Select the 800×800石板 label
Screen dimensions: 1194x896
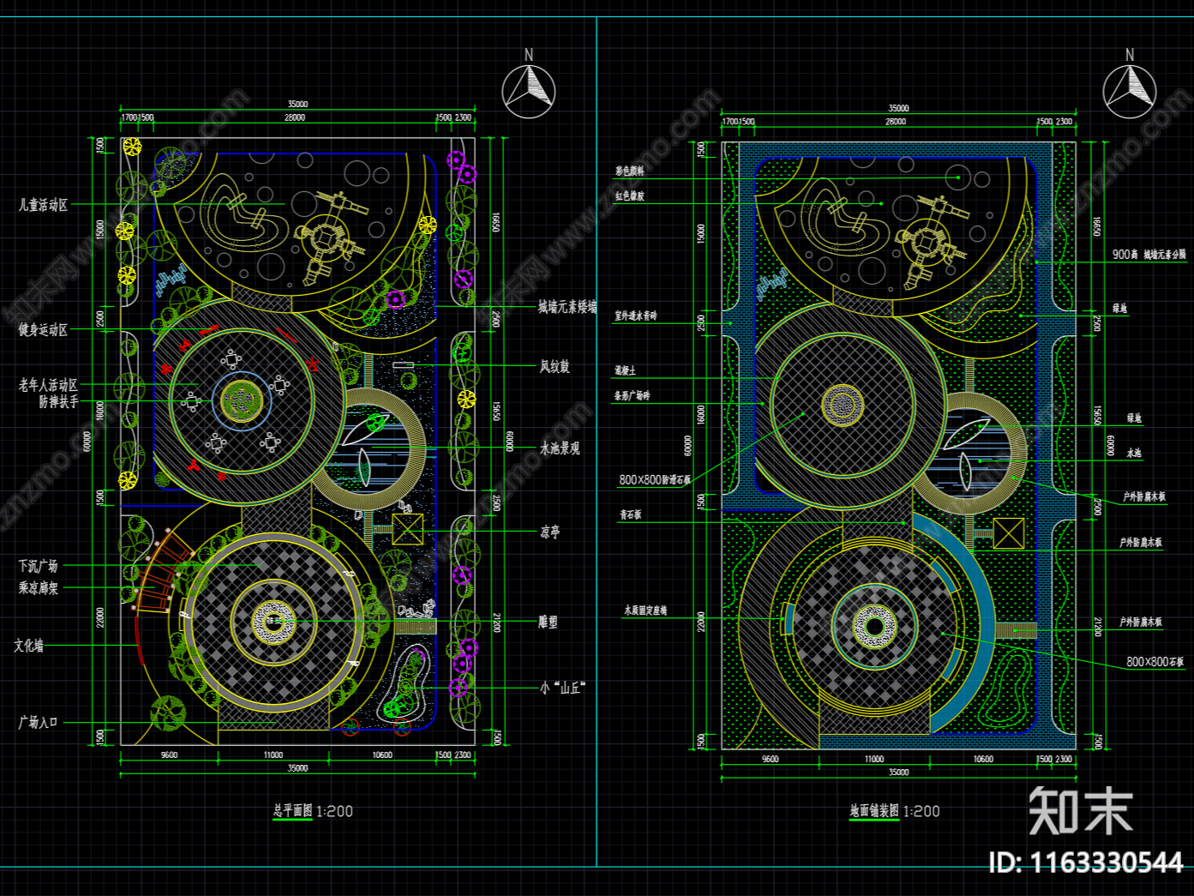point(1155,662)
